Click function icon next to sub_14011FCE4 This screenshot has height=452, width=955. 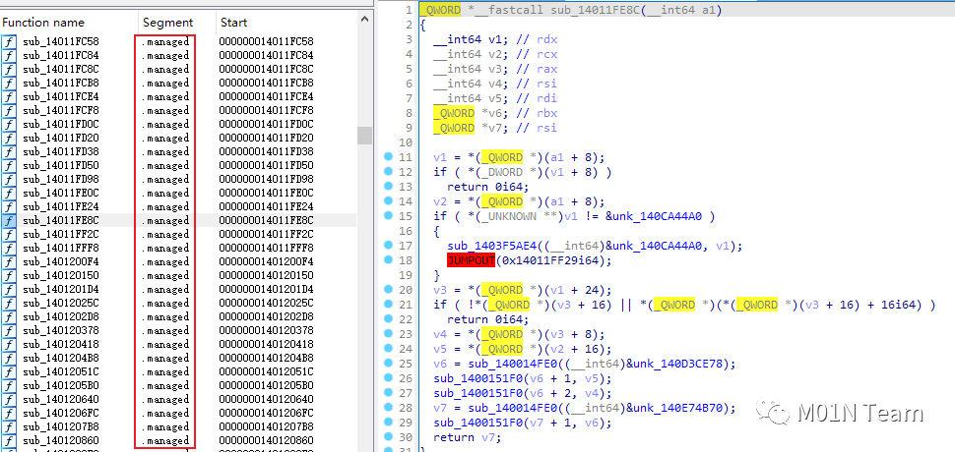point(10,96)
